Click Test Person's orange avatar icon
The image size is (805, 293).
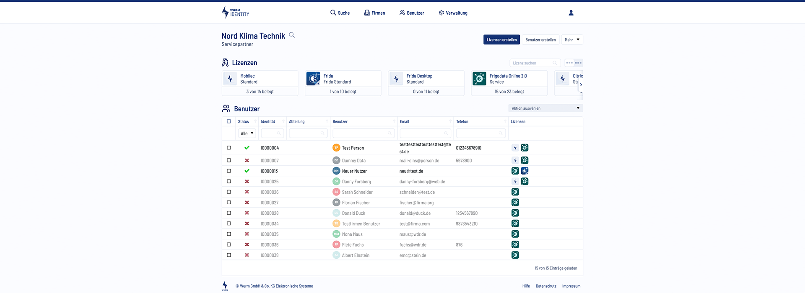[336, 148]
